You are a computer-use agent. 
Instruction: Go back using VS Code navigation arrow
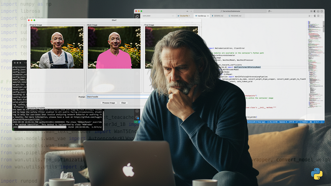coord(188,11)
